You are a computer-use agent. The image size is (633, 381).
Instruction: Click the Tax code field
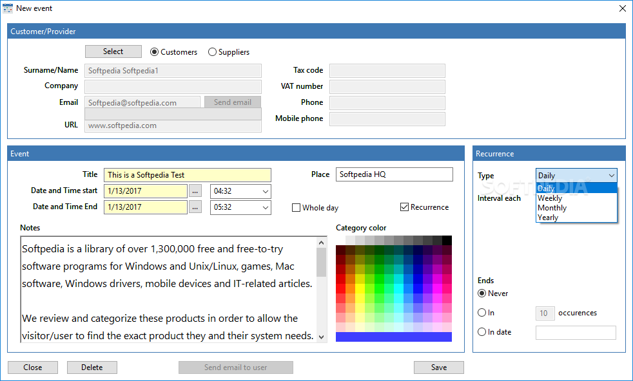387,71
